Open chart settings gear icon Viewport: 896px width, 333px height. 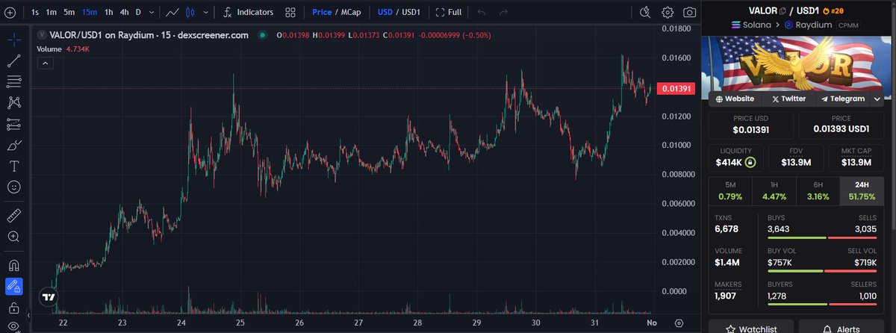coord(668,13)
